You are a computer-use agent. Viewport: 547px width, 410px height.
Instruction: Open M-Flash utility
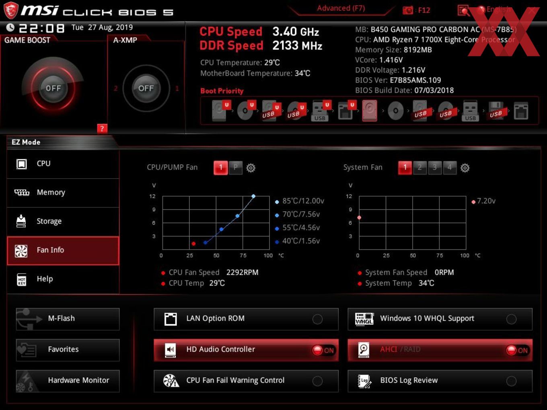[68, 319]
